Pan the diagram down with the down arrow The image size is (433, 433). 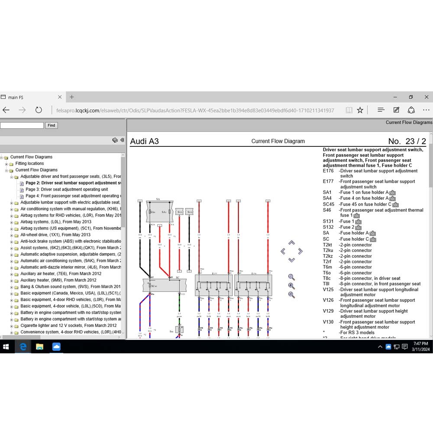291,260
